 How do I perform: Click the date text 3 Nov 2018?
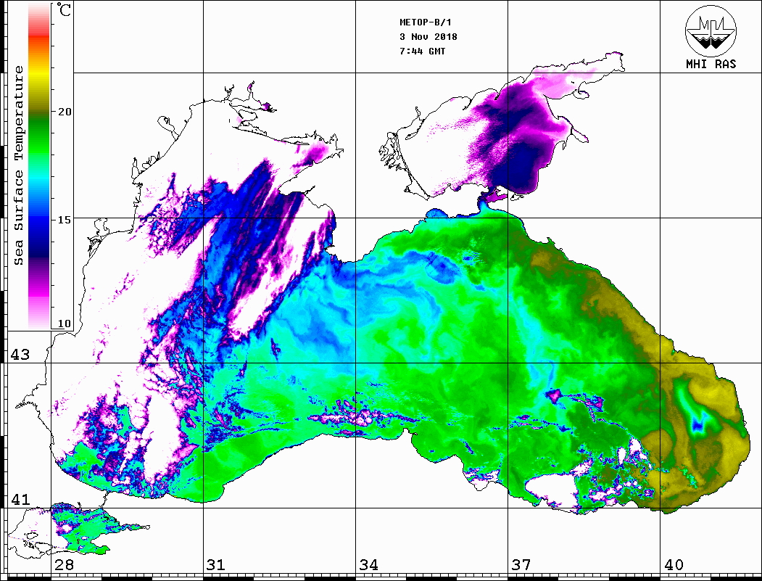tap(428, 36)
